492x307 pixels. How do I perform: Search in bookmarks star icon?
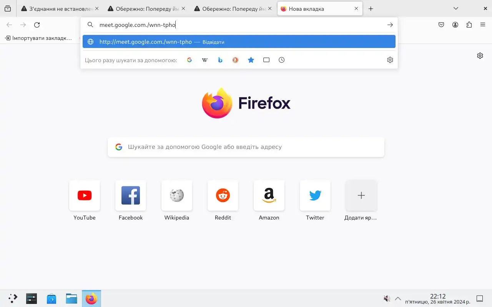pyautogui.click(x=251, y=60)
